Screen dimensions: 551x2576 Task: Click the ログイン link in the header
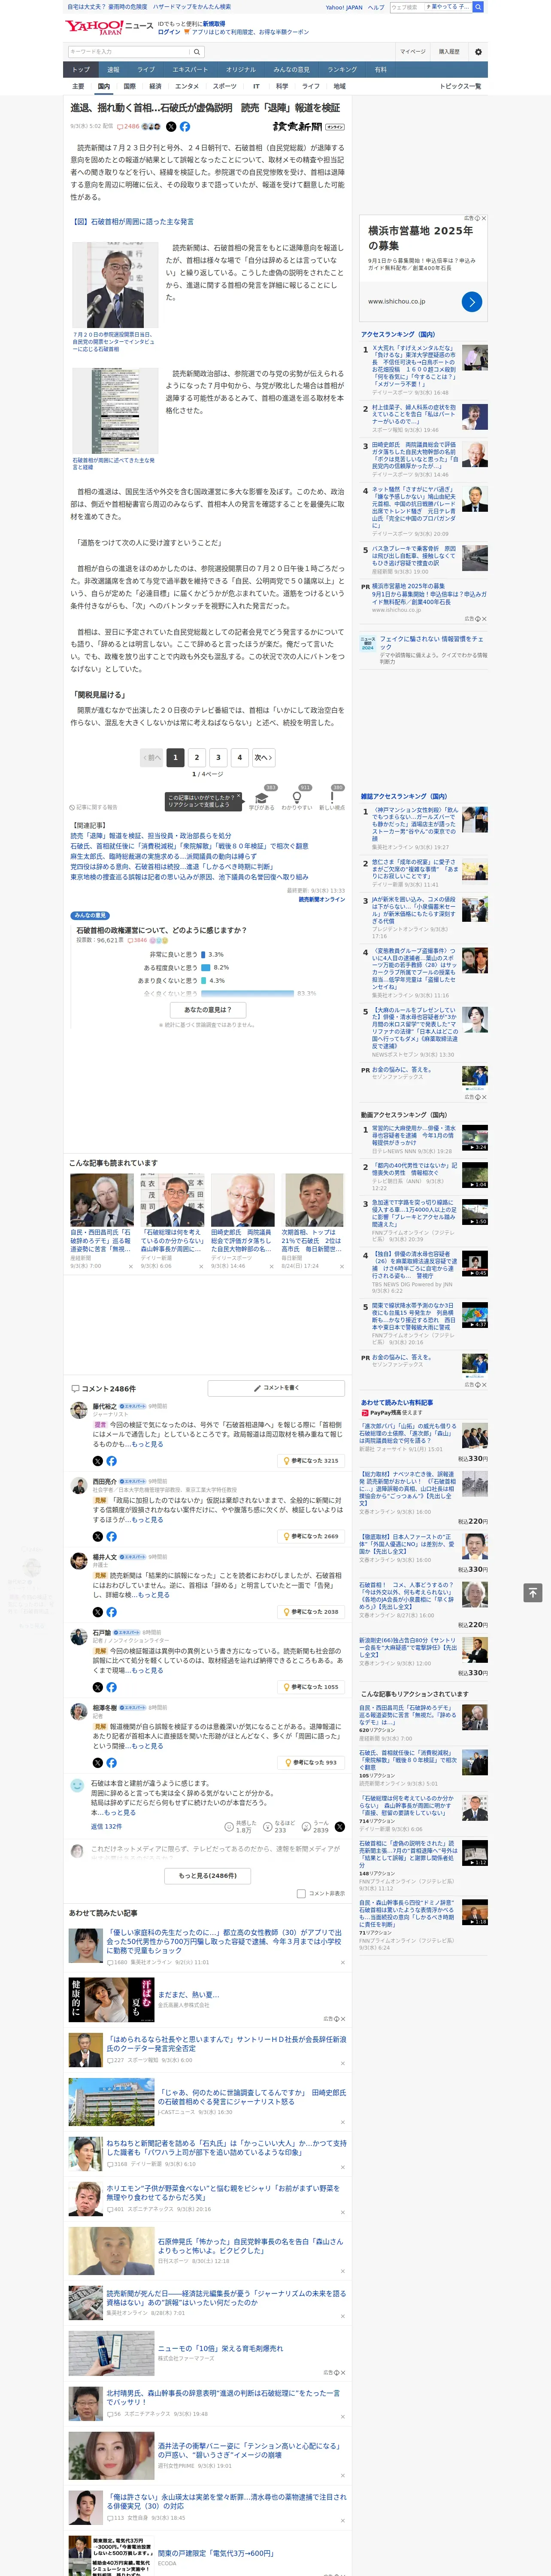click(x=169, y=32)
